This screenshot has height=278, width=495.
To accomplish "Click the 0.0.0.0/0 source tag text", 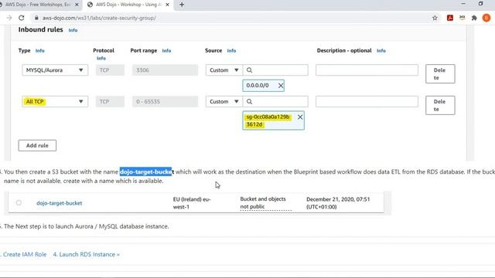I will 258,86.
